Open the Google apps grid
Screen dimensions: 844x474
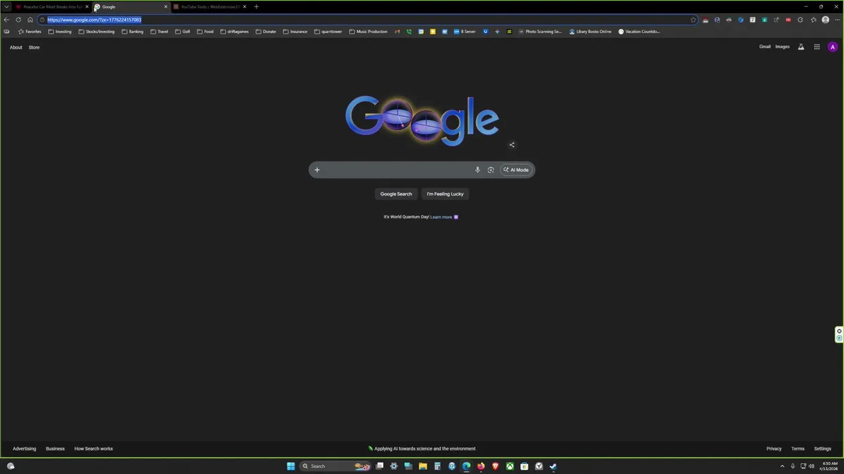pyautogui.click(x=817, y=47)
